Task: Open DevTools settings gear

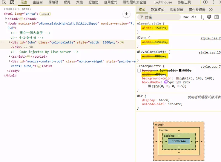Action: 205,2
